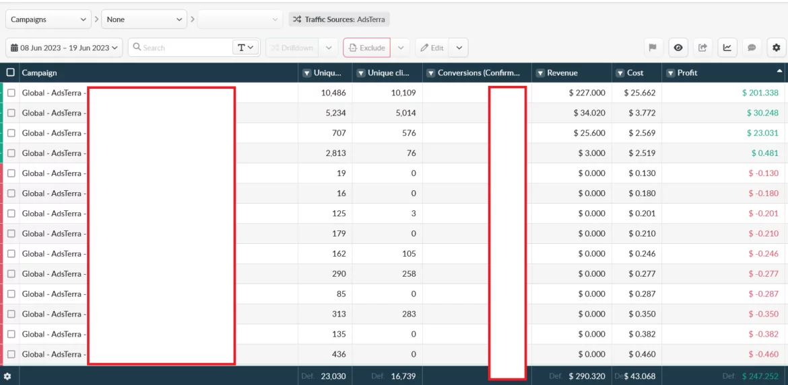Open the 08 Jun 2023 – 19 Jun 2023 date picker
Viewport: 788px width, 385px height.
(65, 48)
